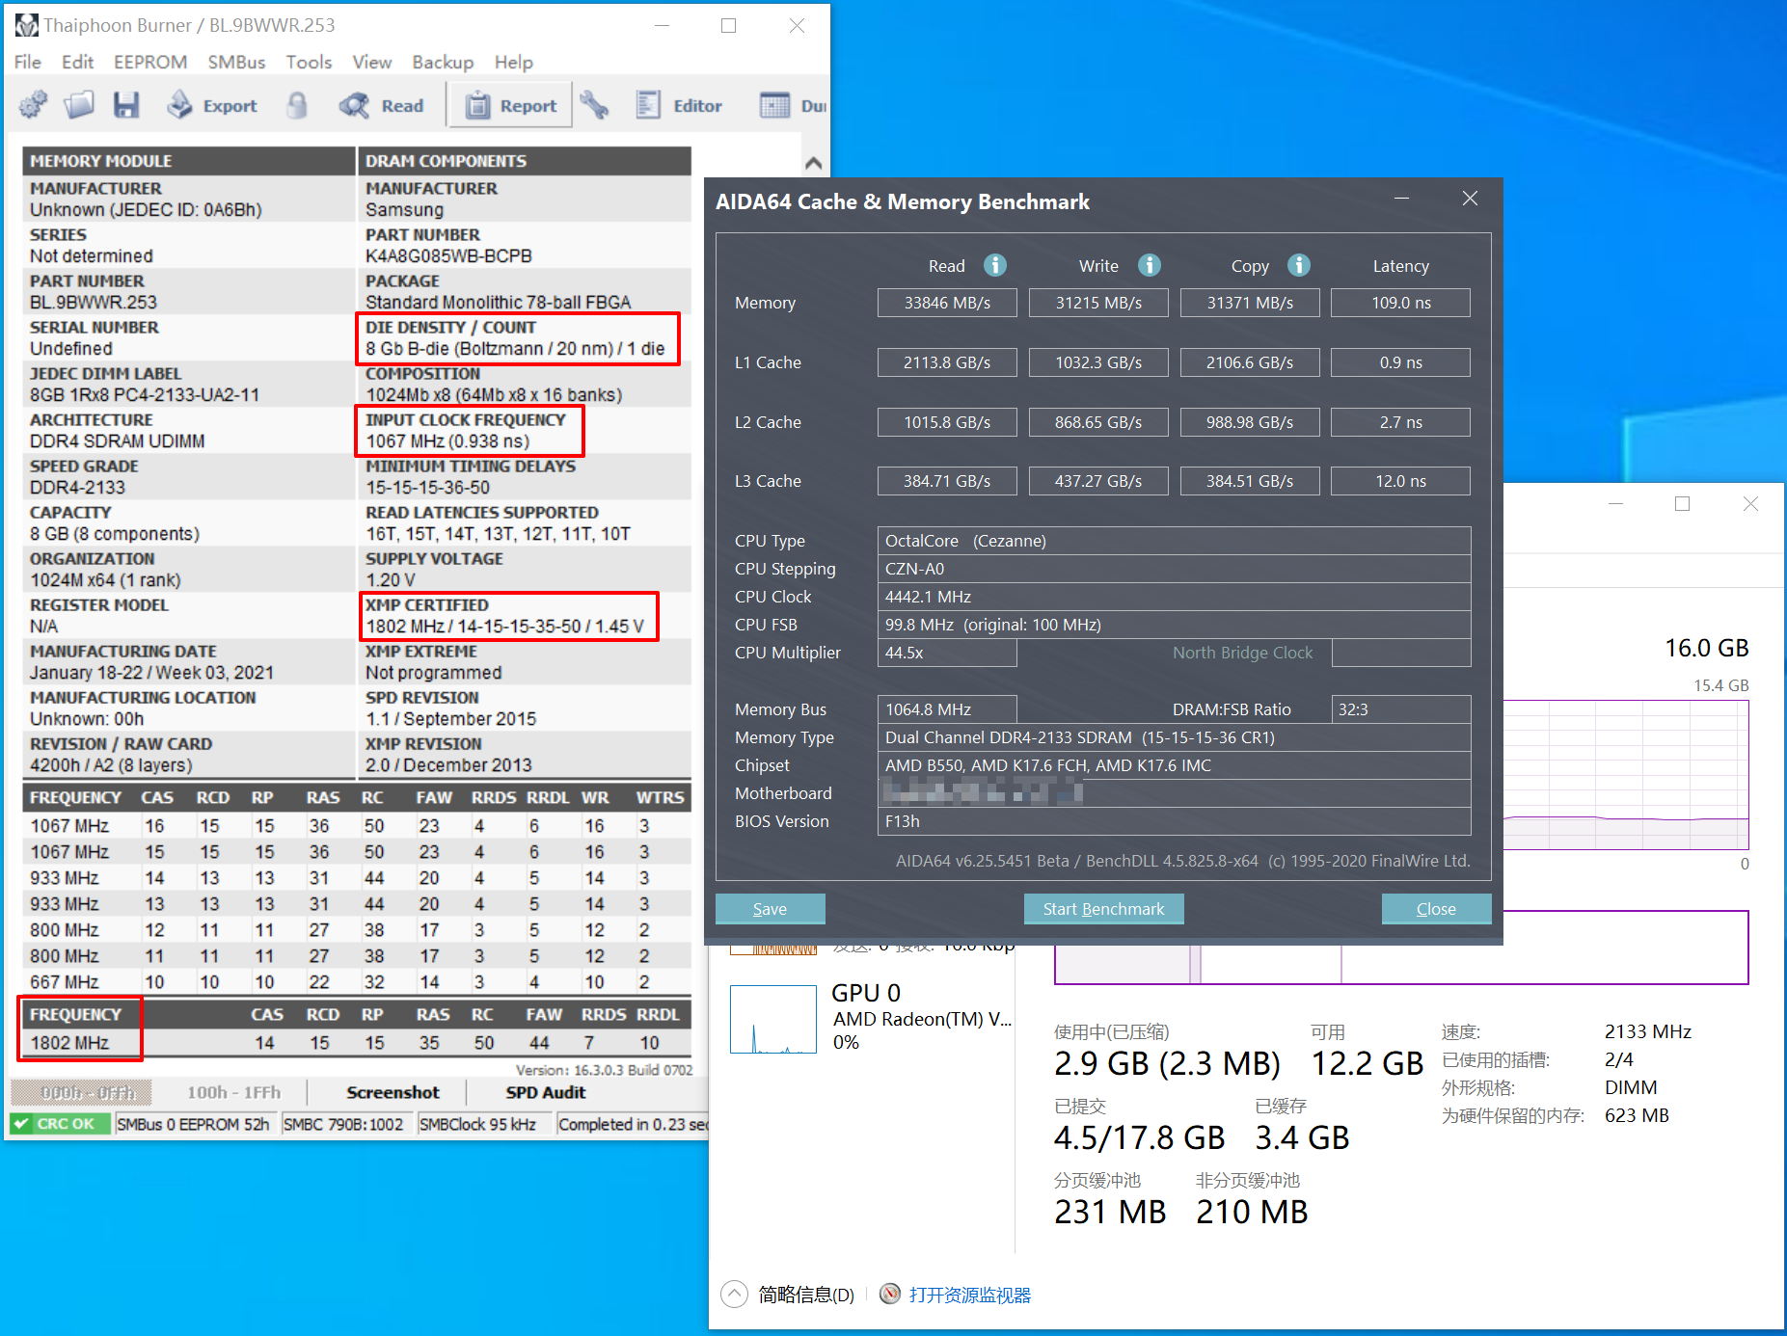
Task: Open the Report view
Action: (511, 105)
